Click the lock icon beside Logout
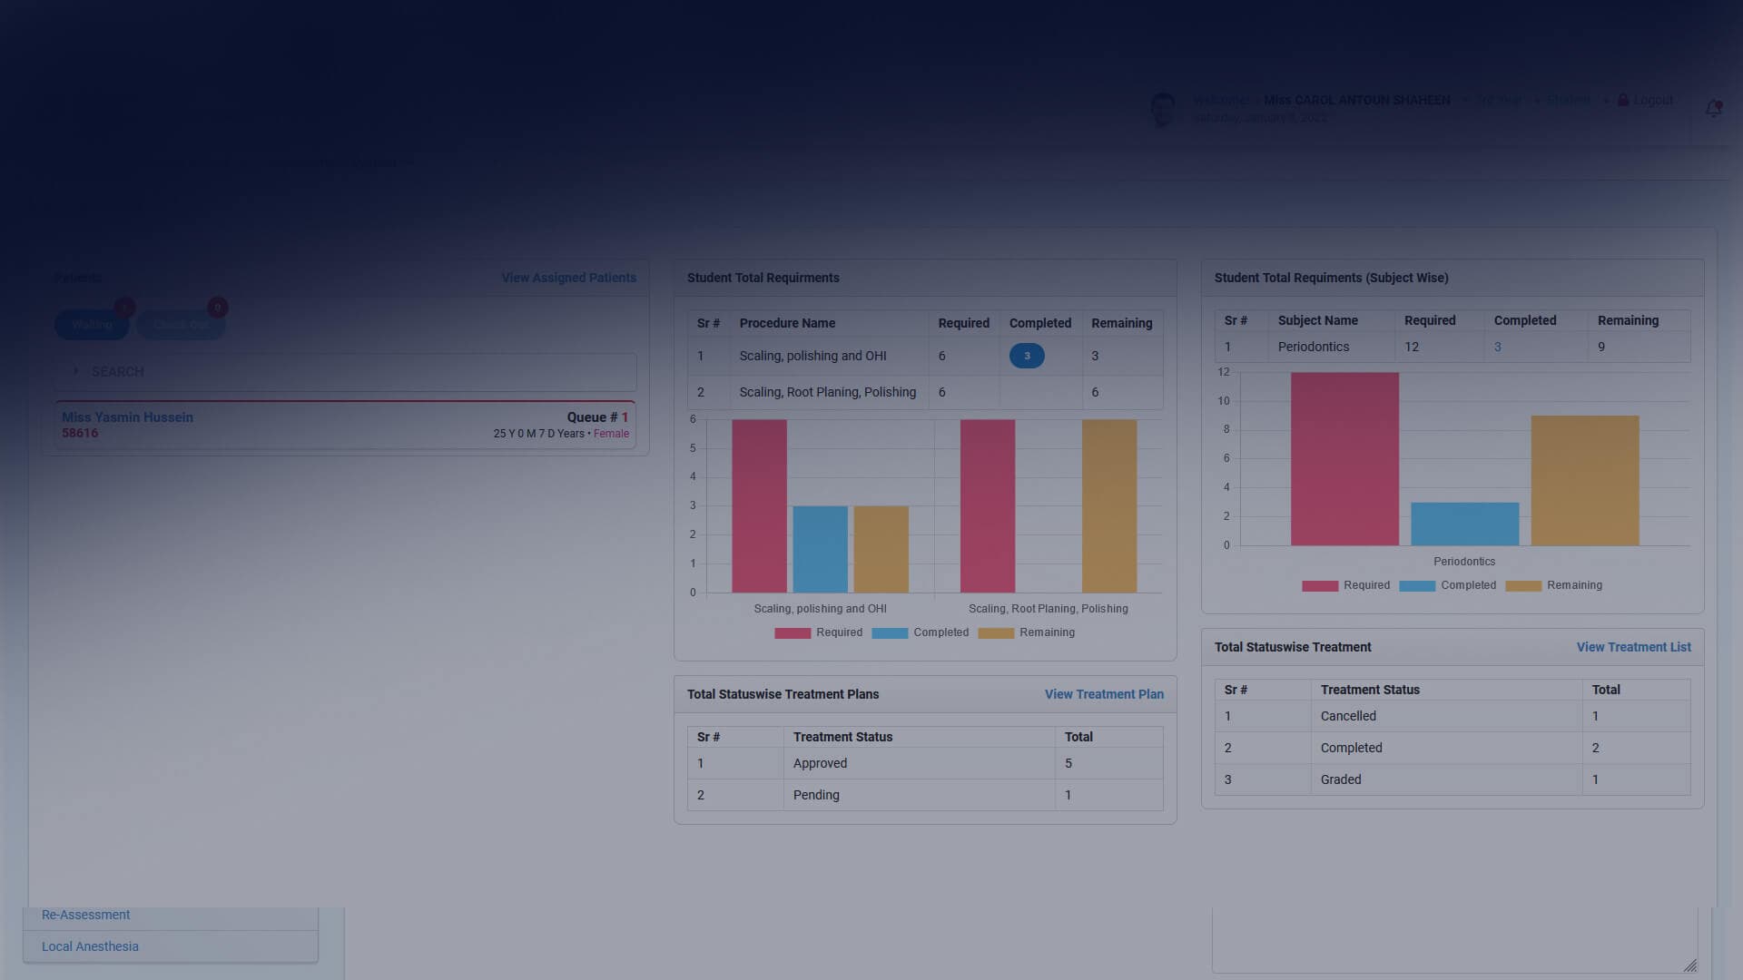 [x=1623, y=100]
